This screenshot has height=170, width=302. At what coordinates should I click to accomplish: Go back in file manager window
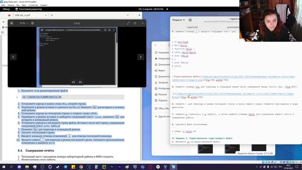coord(155,45)
